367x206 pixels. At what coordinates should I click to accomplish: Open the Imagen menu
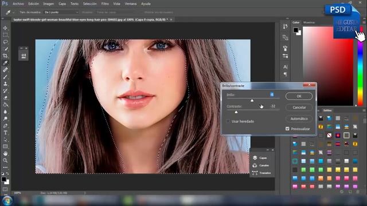click(x=48, y=4)
